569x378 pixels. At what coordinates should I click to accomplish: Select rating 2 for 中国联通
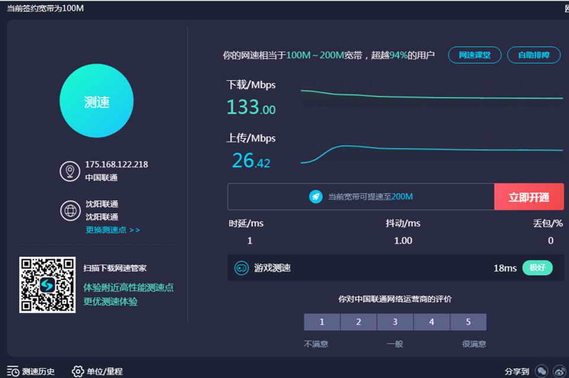point(359,322)
